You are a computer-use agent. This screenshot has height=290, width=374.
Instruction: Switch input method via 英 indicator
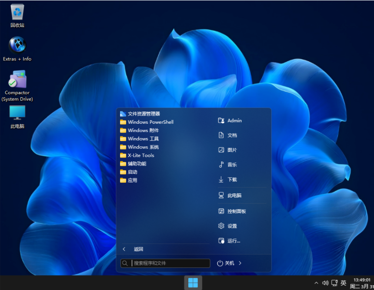pos(343,283)
